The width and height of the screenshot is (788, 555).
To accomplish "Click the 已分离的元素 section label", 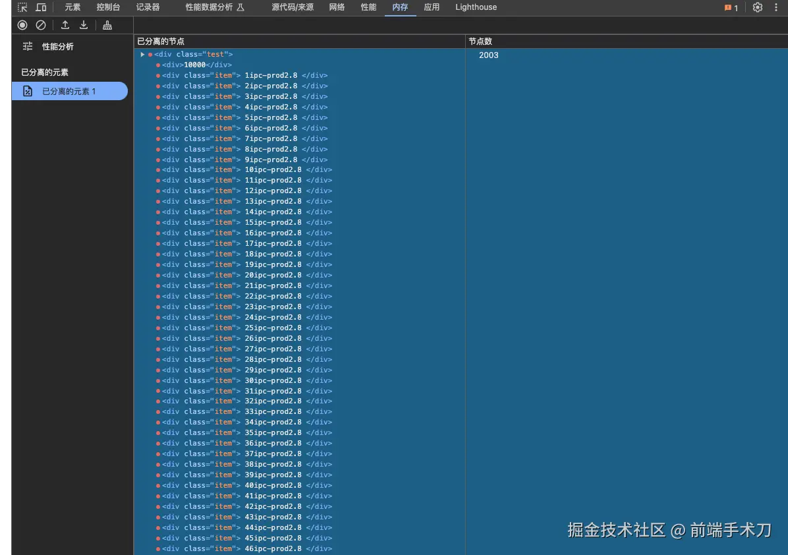I will pos(45,73).
